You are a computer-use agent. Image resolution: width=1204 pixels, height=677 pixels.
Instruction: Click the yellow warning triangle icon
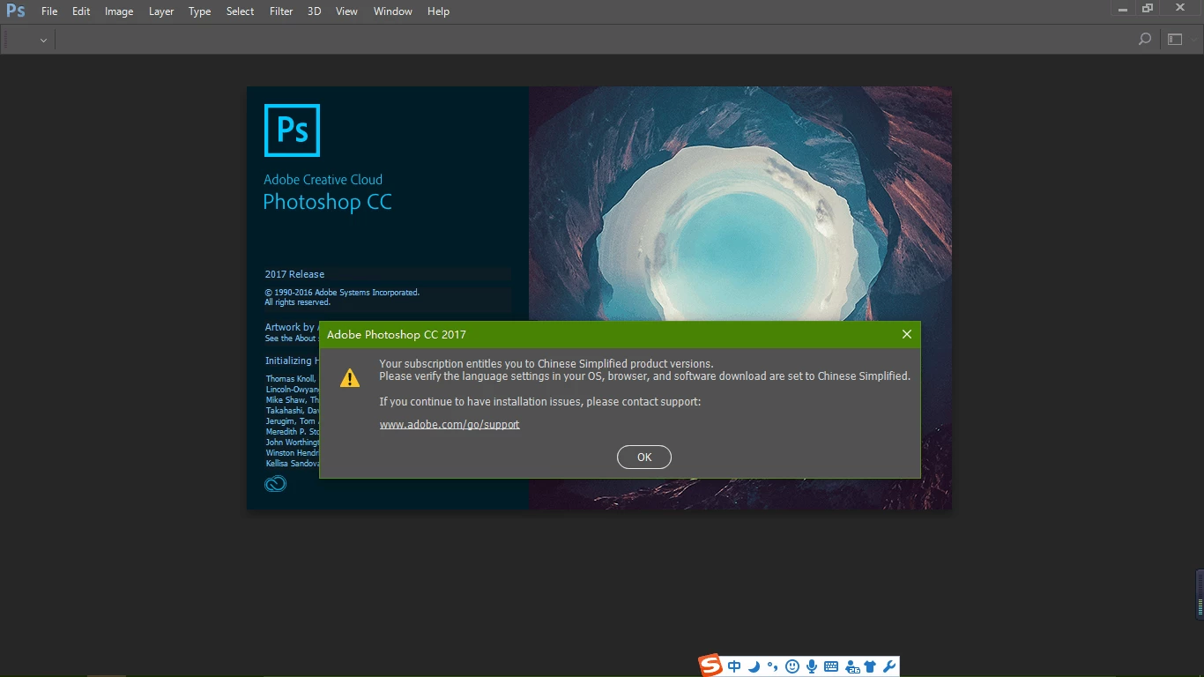350,378
